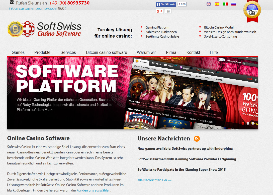Open news about Endorphina partnership
The image size is (273, 195).
[x=185, y=148]
